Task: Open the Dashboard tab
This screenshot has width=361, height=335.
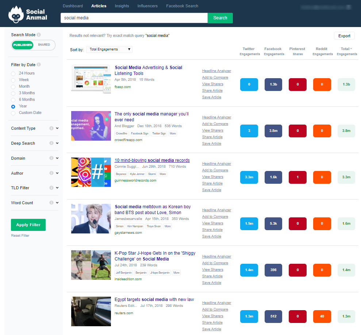Action: [x=73, y=6]
